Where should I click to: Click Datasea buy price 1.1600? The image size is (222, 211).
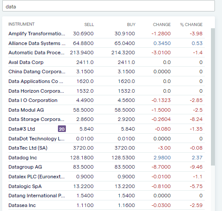tap(126, 205)
